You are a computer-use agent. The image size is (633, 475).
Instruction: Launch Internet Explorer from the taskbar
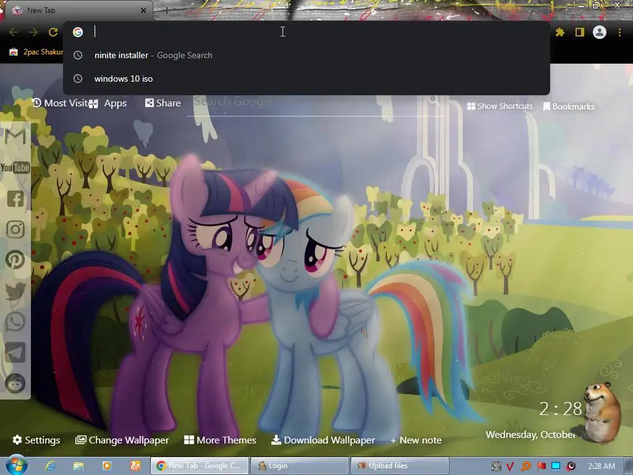[50, 466]
